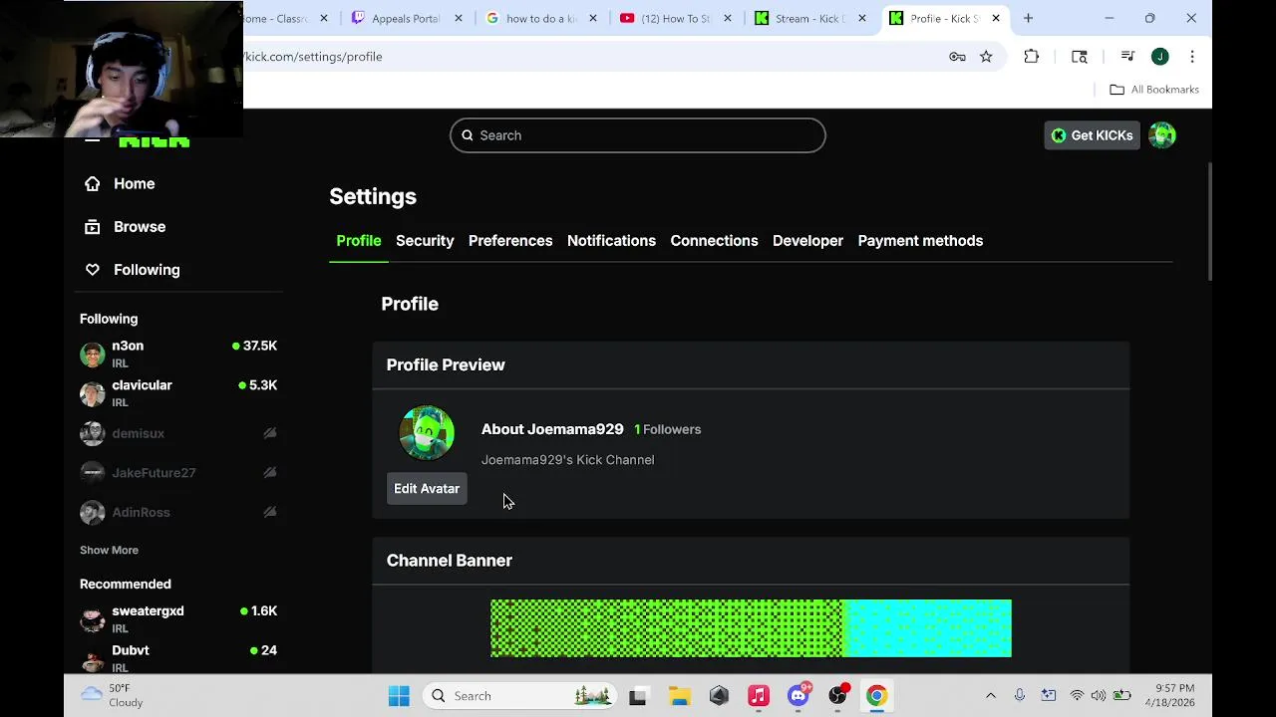Open a new browser tab
The width and height of the screenshot is (1276, 717).
(x=1028, y=18)
